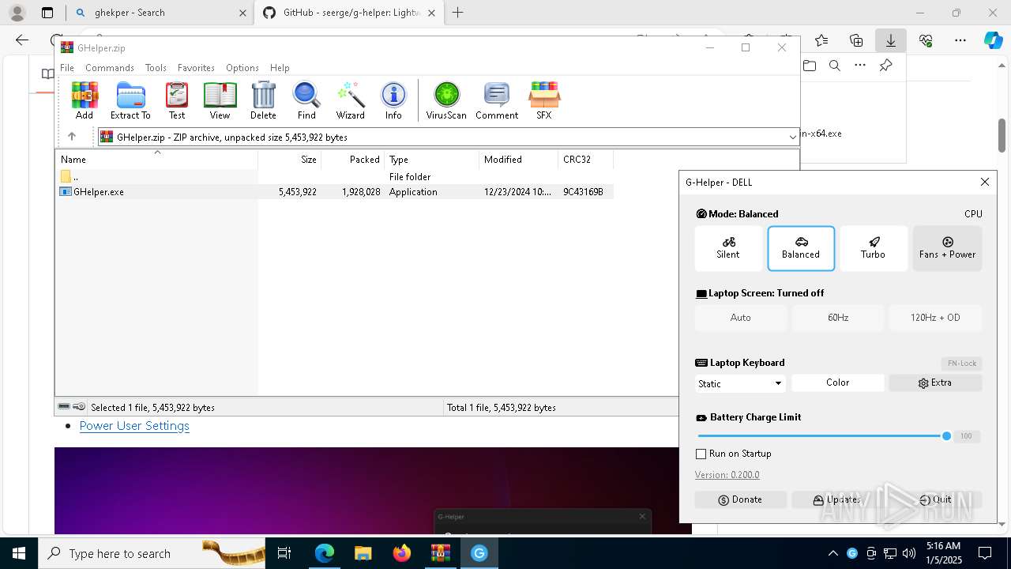Open File Explorer from taskbar
Screen dimensions: 1011x569
tap(363, 553)
